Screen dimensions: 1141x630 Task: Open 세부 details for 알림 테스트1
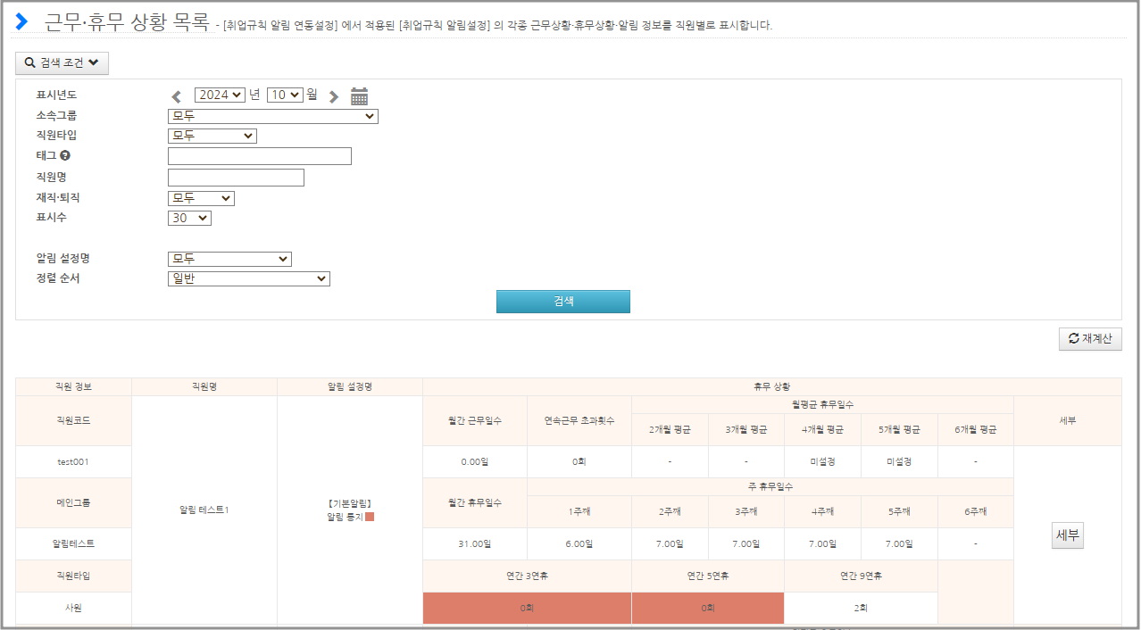click(1067, 535)
